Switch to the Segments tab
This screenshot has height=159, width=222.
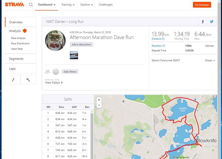(x=21, y=59)
